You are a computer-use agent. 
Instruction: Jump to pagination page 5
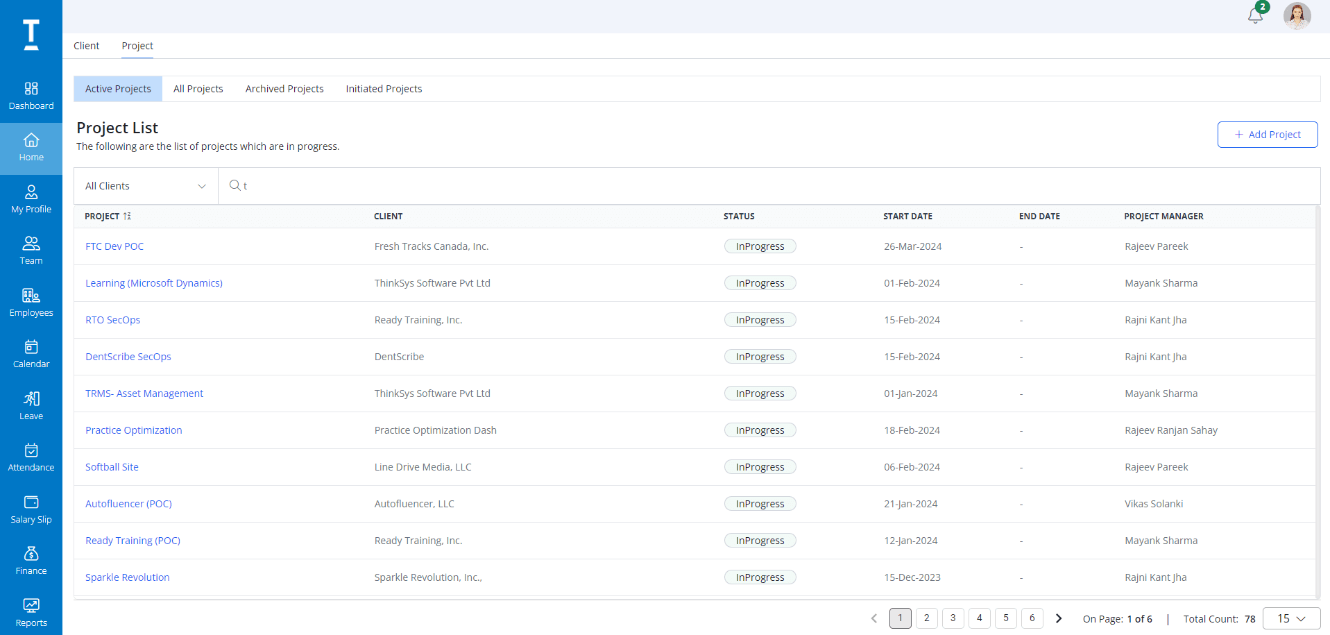click(x=1006, y=618)
